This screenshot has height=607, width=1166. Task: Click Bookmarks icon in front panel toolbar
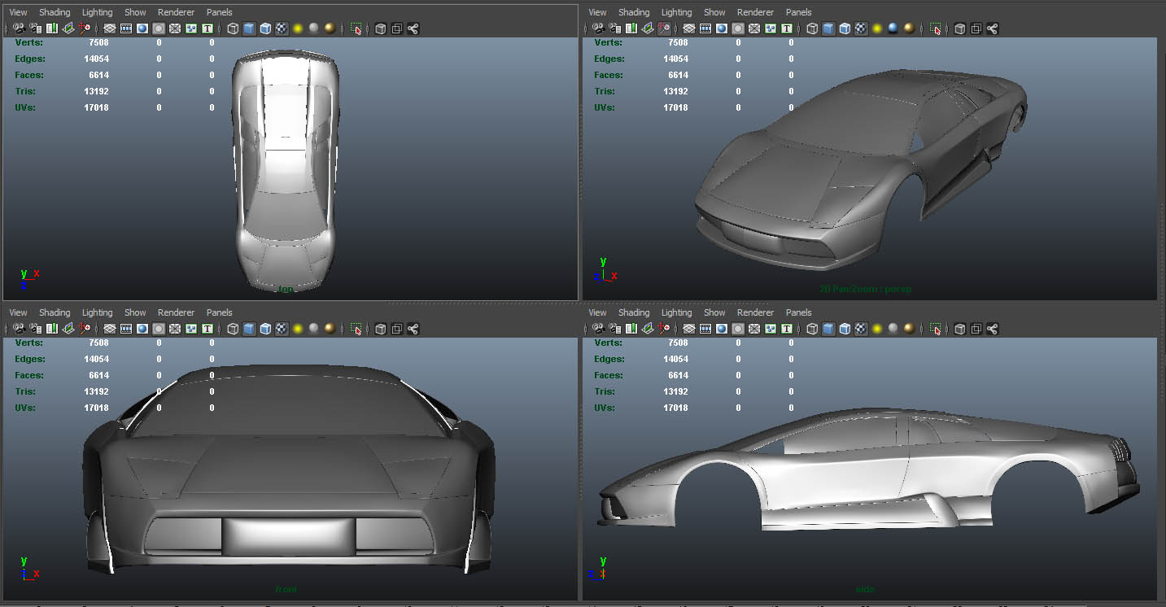point(52,329)
